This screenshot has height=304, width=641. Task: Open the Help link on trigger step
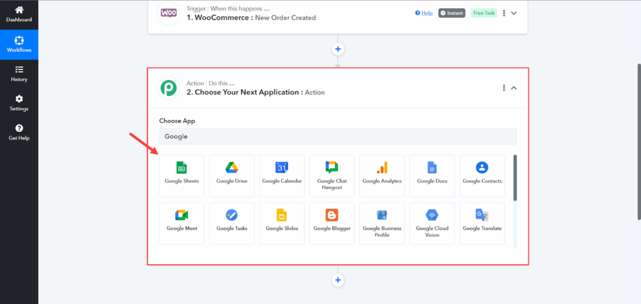[424, 13]
